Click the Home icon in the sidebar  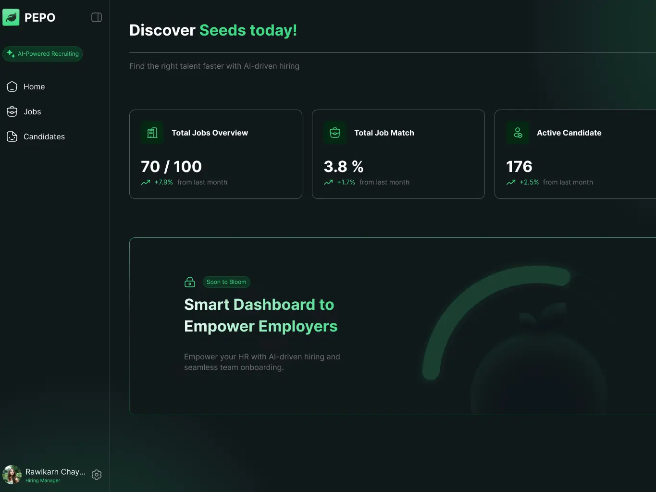point(12,86)
